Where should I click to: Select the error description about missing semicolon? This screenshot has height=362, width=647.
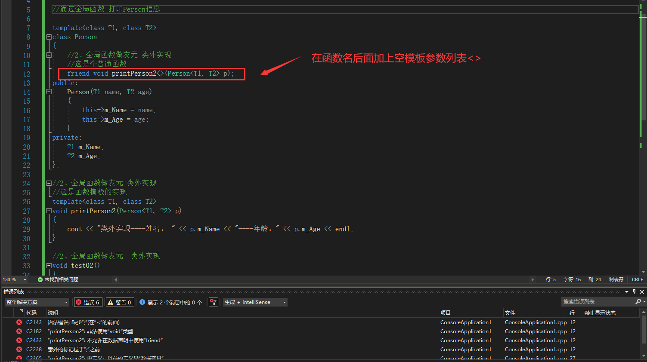click(x=84, y=322)
